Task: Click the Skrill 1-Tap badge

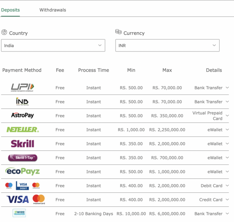Action: pos(23,158)
